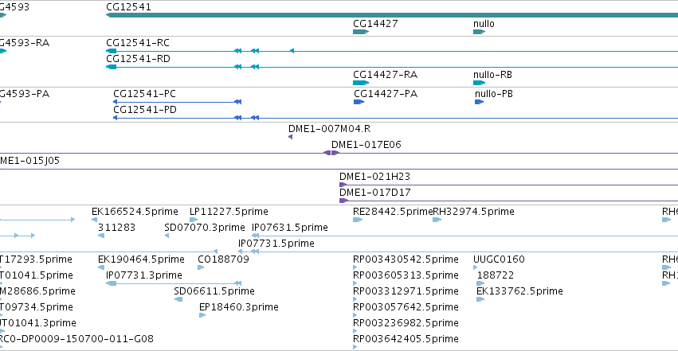Click the UUGC0160 EST glyph
This screenshot has height=351, width=678.
(476, 267)
